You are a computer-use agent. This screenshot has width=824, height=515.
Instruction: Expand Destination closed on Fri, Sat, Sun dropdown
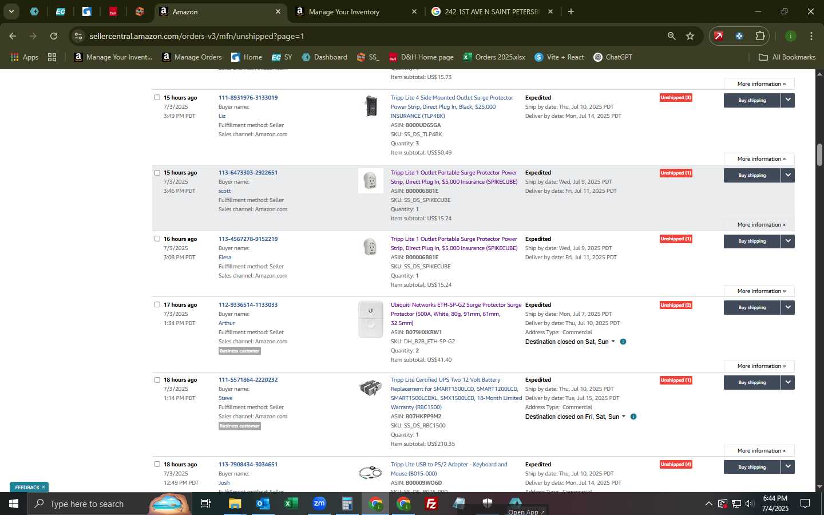[x=623, y=417]
